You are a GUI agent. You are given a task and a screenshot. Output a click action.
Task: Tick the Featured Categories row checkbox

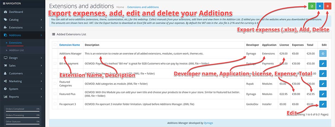(55, 84)
